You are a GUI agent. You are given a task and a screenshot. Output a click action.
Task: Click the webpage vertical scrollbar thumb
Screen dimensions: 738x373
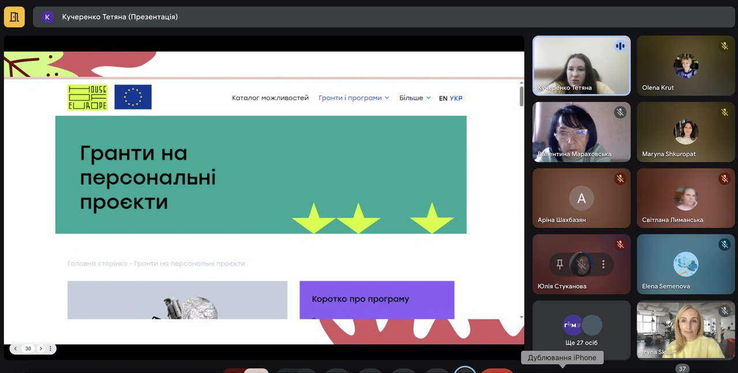click(521, 97)
